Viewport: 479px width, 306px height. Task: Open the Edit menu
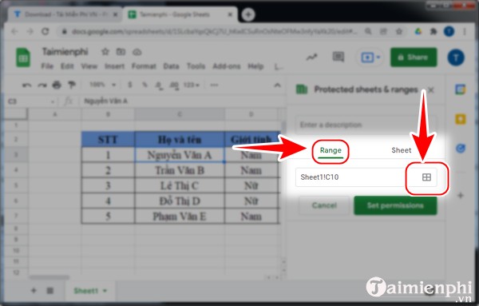[67, 66]
